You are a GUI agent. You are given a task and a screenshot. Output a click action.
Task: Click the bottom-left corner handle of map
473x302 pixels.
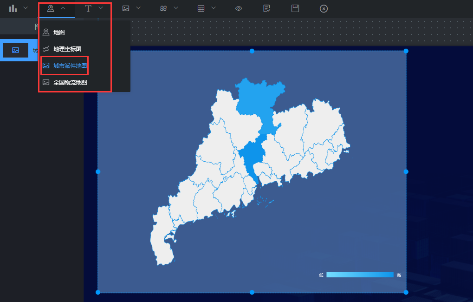(98, 292)
